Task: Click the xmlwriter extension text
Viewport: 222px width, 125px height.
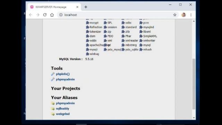Action: [x=149, y=41]
